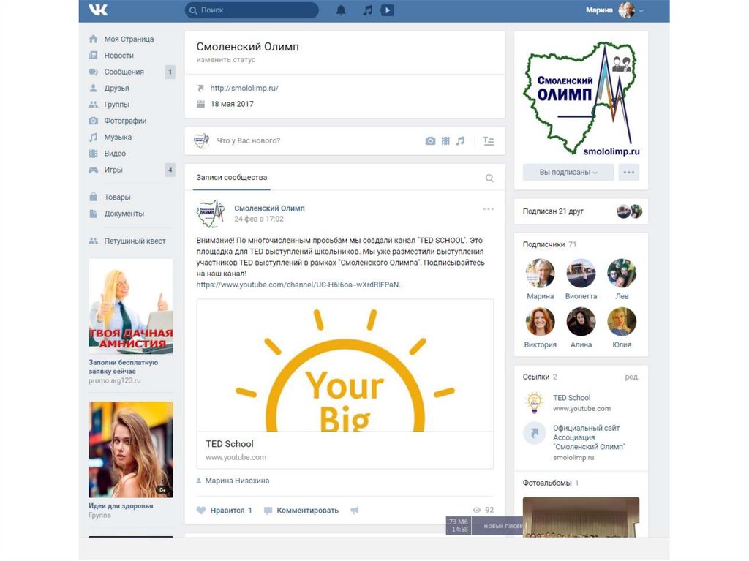Attach audio using music note icon in post box

click(x=460, y=141)
